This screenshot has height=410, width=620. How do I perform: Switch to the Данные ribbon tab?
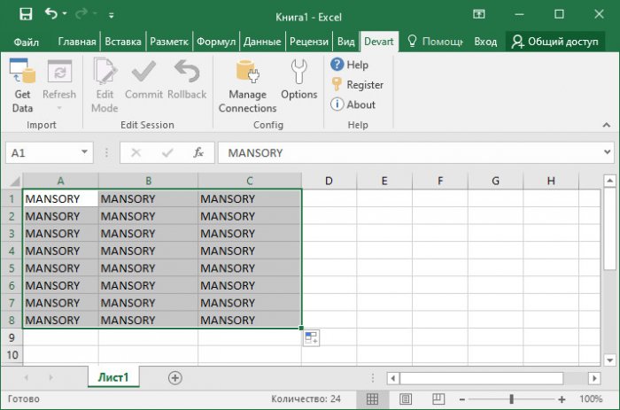click(x=261, y=42)
